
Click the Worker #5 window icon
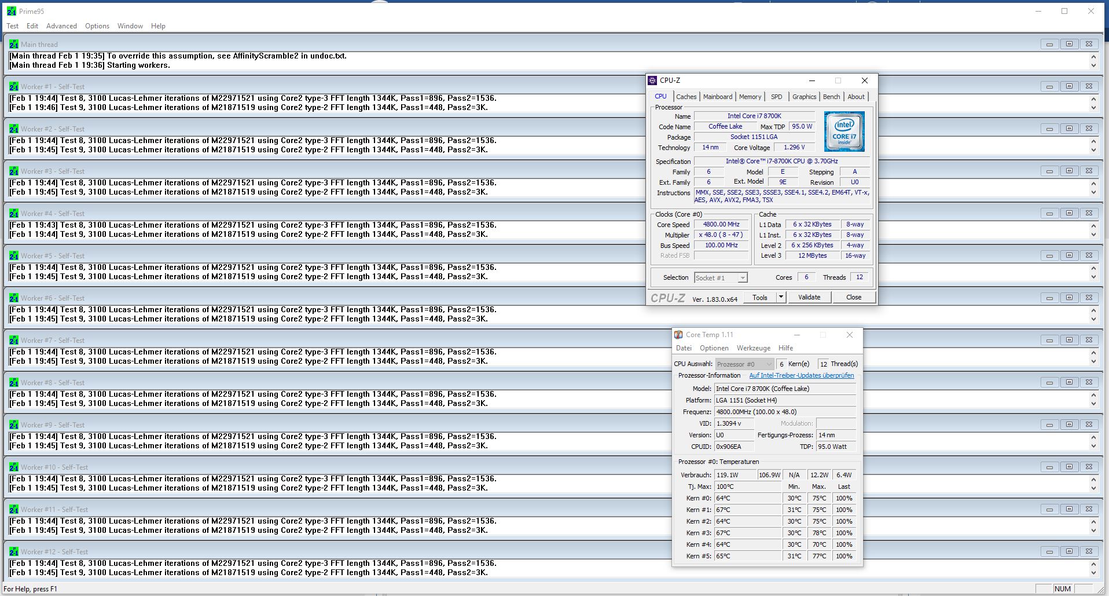coord(14,255)
